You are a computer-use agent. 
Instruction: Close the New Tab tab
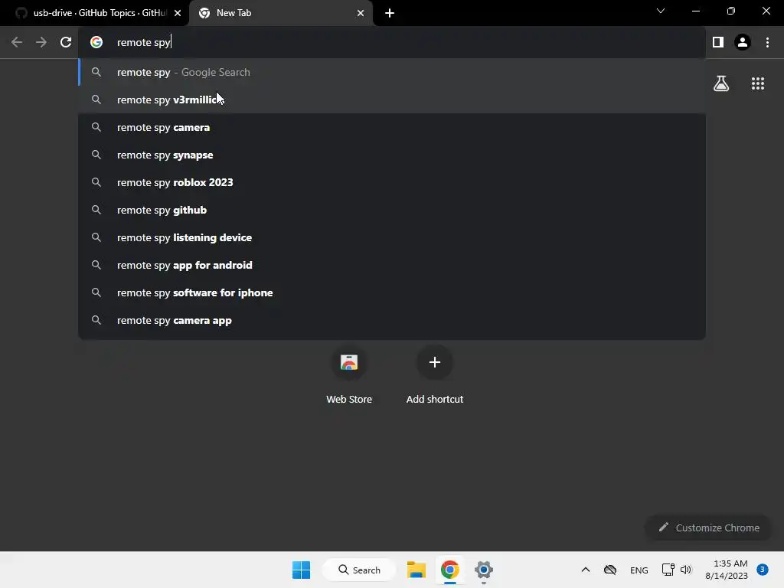(x=361, y=13)
